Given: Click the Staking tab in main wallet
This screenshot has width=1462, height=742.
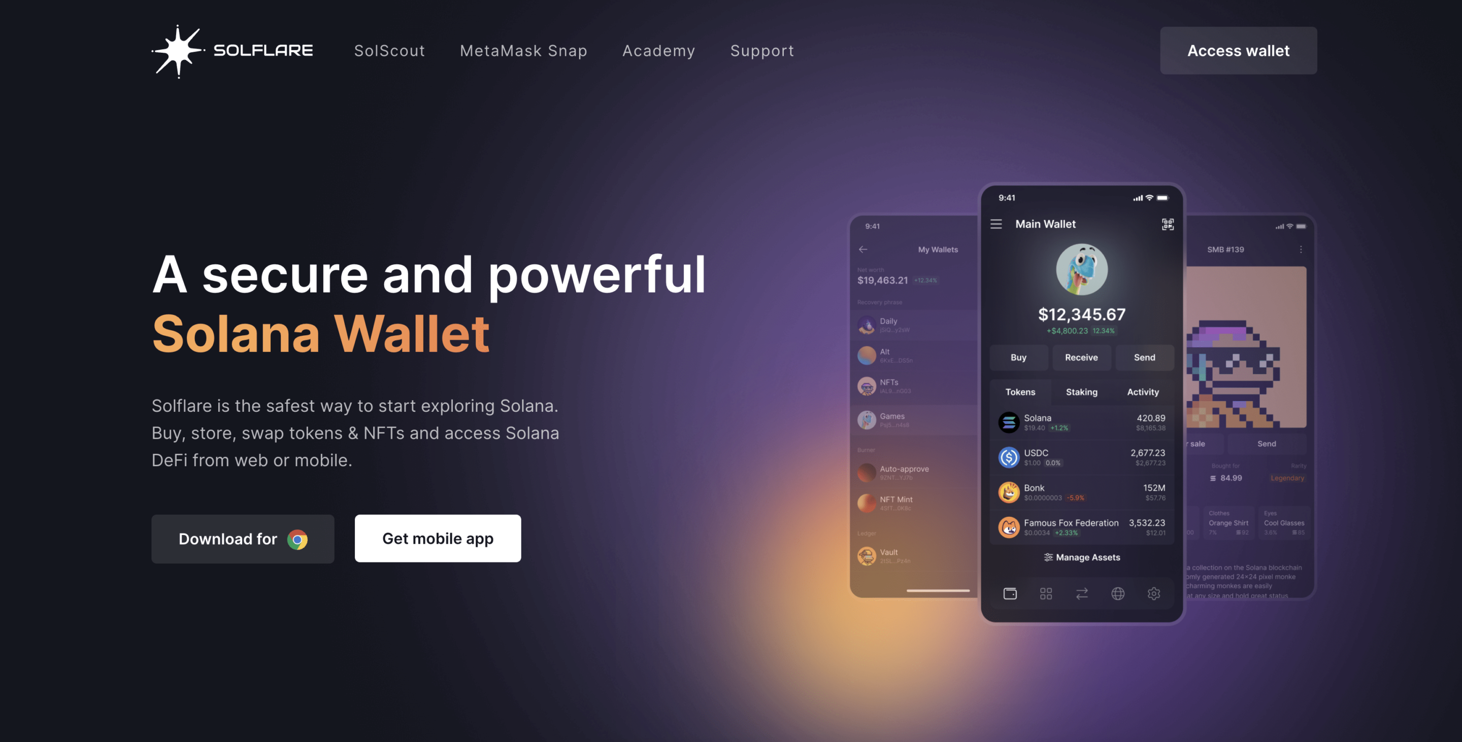Looking at the screenshot, I should click(x=1081, y=390).
